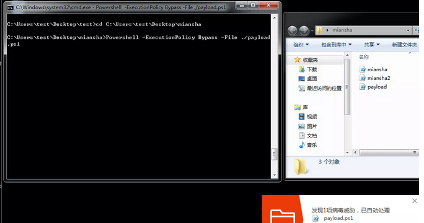Click the miansha file icon
The image size is (424, 223).
[x=363, y=69]
